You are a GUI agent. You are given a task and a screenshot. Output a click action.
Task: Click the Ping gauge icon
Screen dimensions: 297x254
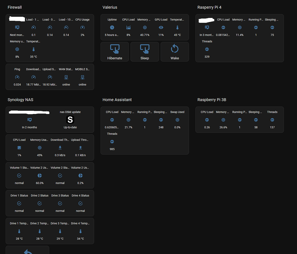point(17,77)
